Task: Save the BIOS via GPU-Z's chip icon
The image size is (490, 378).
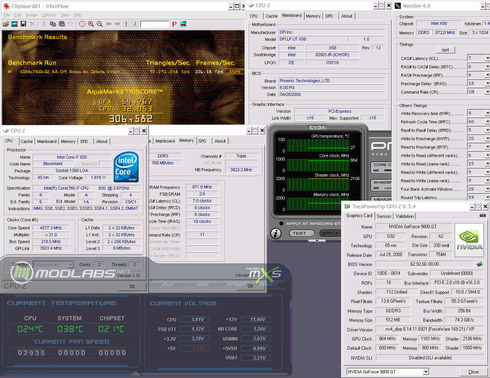Action: [x=480, y=264]
